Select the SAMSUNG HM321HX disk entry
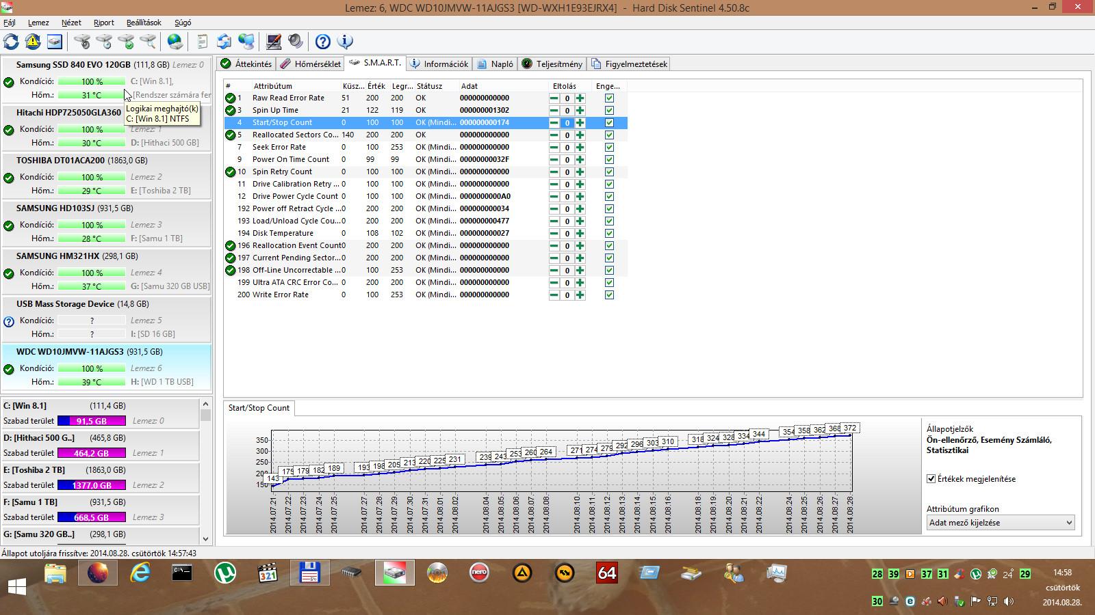Viewport: 1095px width, 615px height. [x=106, y=271]
